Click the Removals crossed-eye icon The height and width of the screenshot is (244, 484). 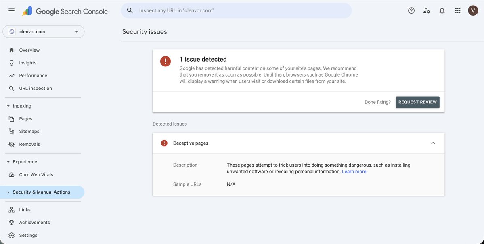tap(11, 144)
